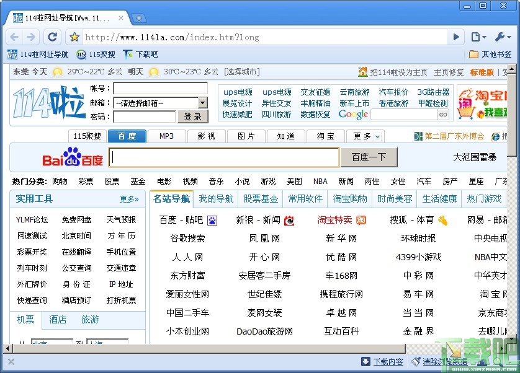Click the Sina eye icon beside 新浪 - 新闻
Viewport: 520px width, 373px height.
[289, 221]
